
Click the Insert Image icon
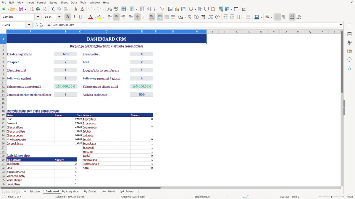point(170,9)
